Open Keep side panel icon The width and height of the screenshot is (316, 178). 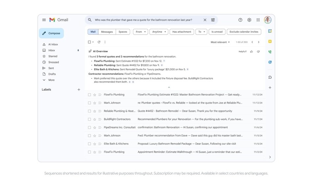click(x=270, y=42)
